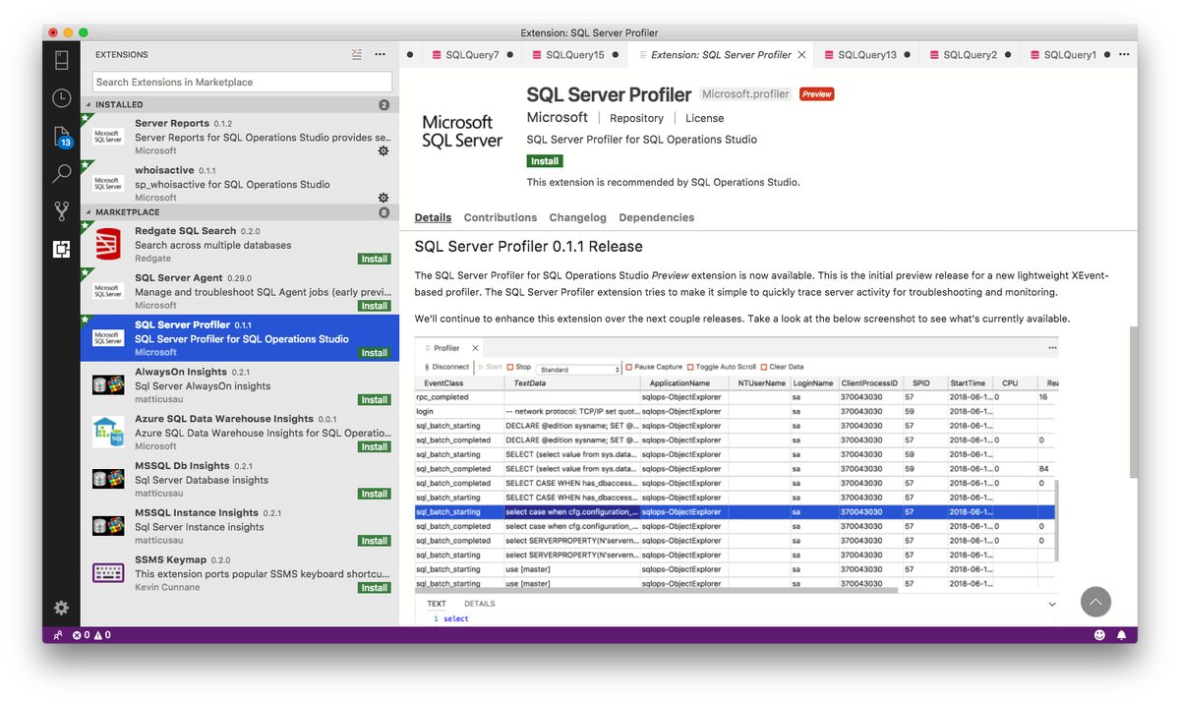Viewport: 1180px width, 704px height.
Task: Open the License link
Action: click(x=704, y=118)
